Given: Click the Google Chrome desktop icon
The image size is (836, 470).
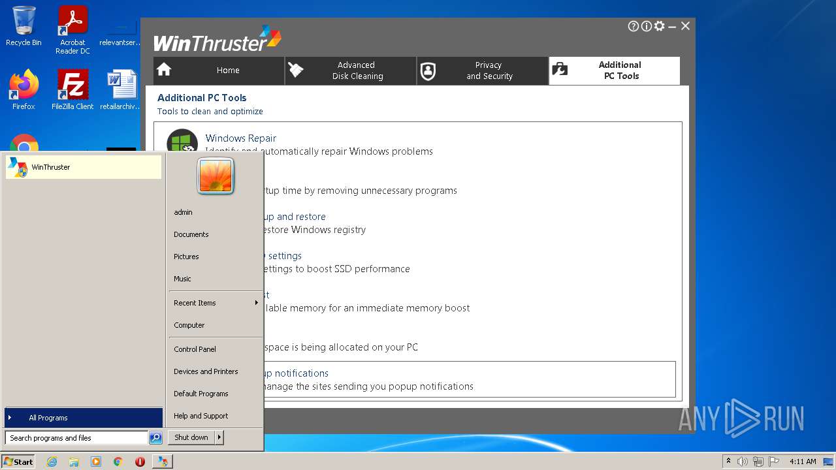Looking at the screenshot, I should (24, 143).
